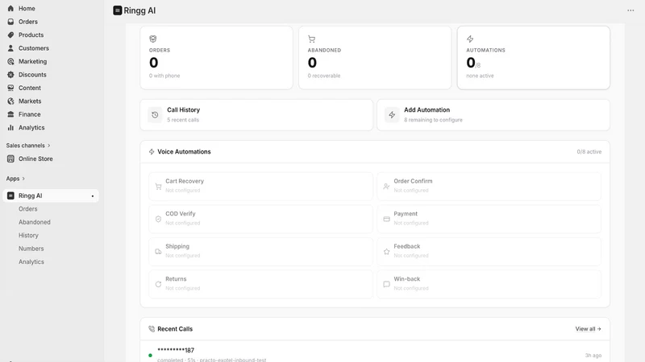Open the recent call ending in 187

coord(375,352)
